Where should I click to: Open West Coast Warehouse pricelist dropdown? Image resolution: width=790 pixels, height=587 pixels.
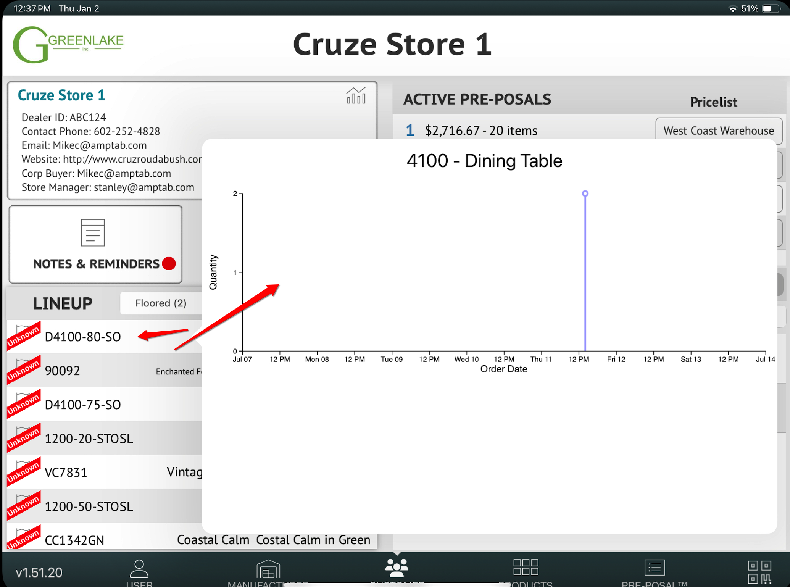click(718, 131)
